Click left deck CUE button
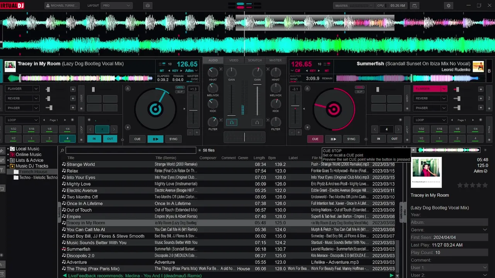 [x=137, y=139]
